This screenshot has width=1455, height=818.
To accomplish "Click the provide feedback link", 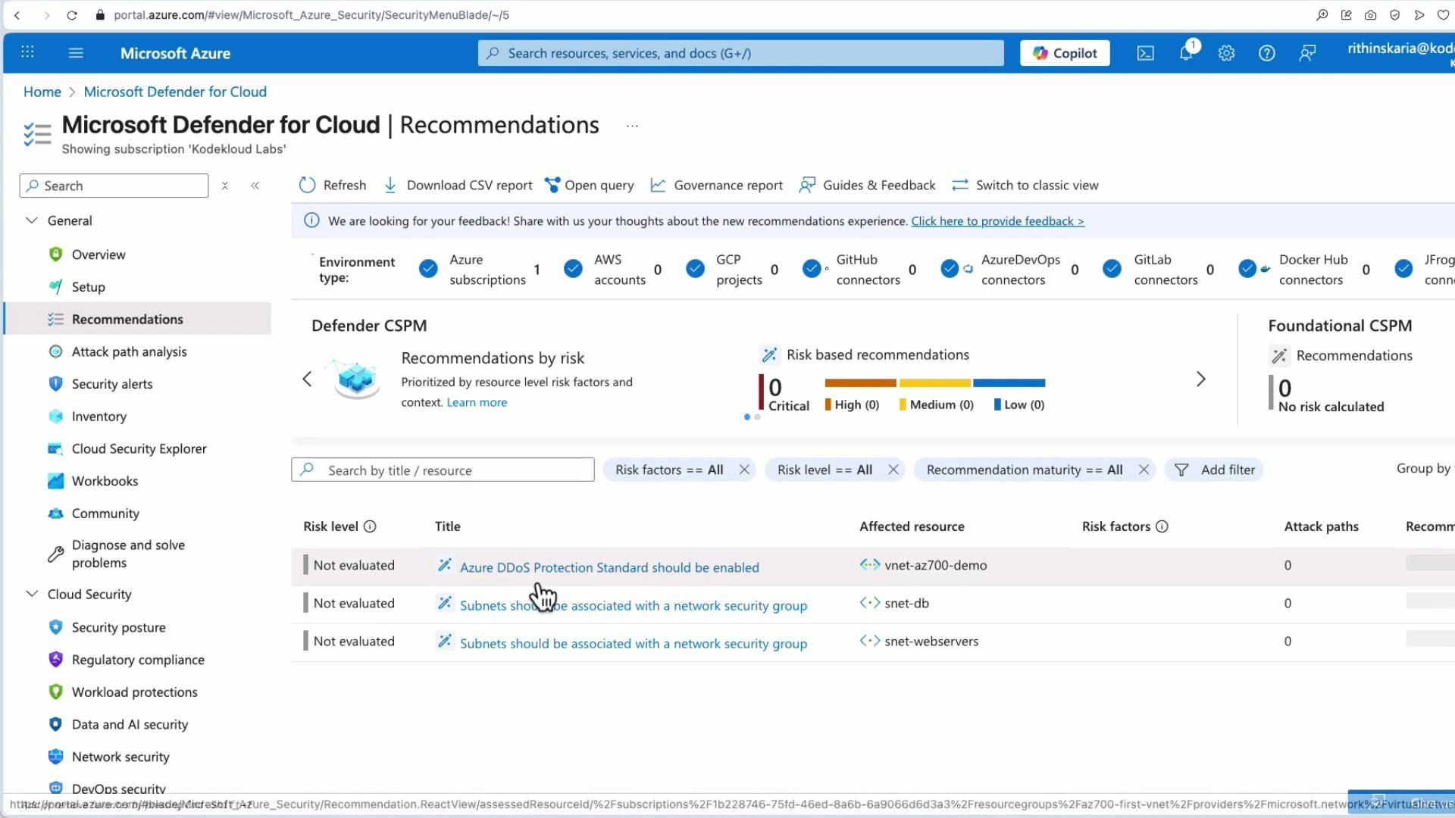I will (x=997, y=221).
